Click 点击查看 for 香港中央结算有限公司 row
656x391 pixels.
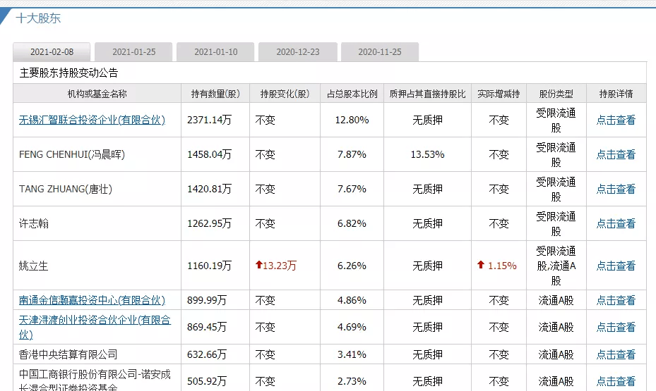(x=616, y=354)
